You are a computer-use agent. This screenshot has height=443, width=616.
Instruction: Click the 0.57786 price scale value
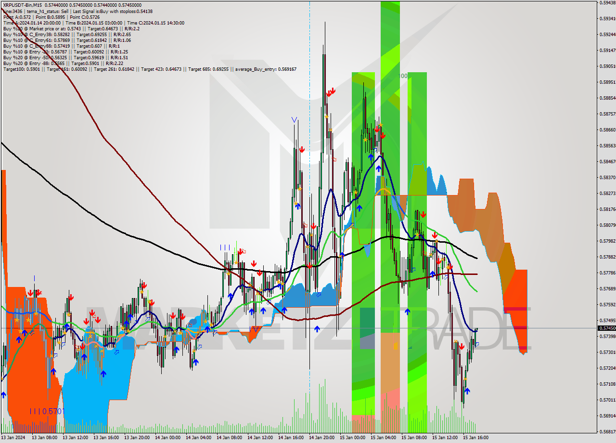607,273
